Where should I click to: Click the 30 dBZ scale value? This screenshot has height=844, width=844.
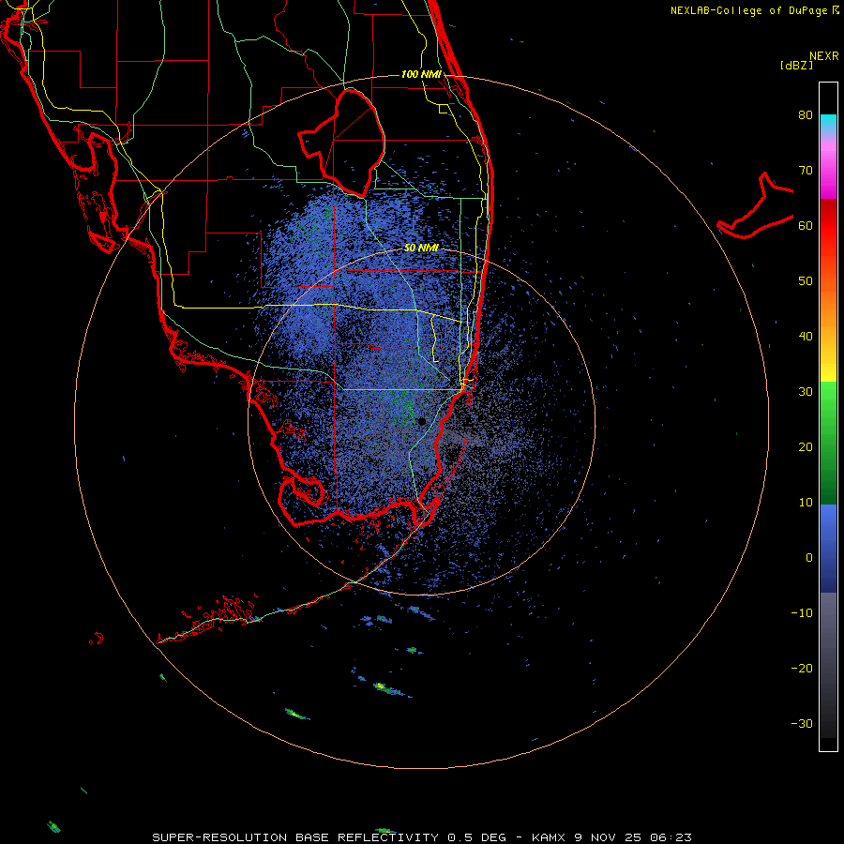(806, 391)
